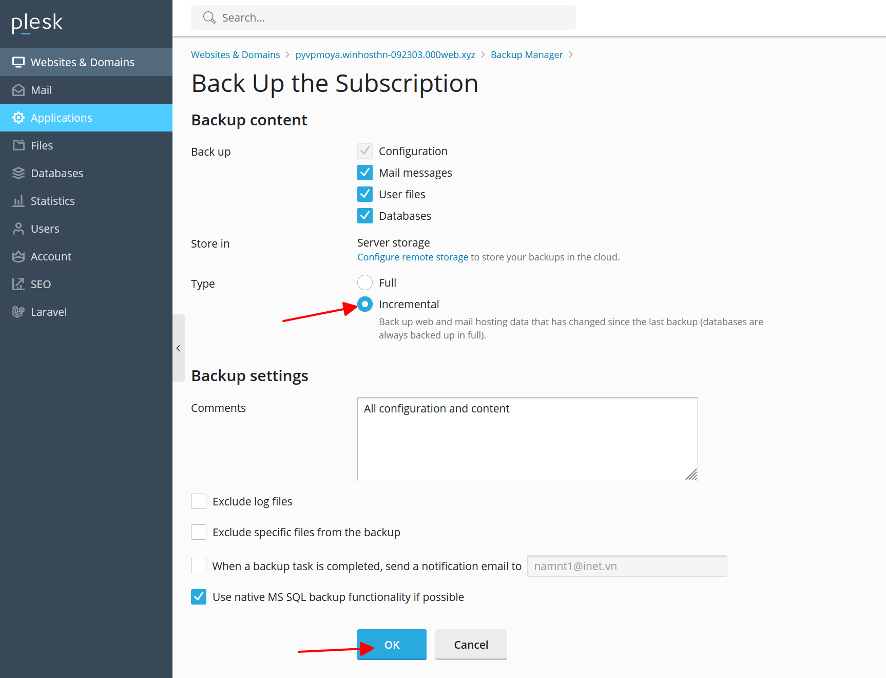
Task: Click the Plesk logo
Action: click(37, 23)
